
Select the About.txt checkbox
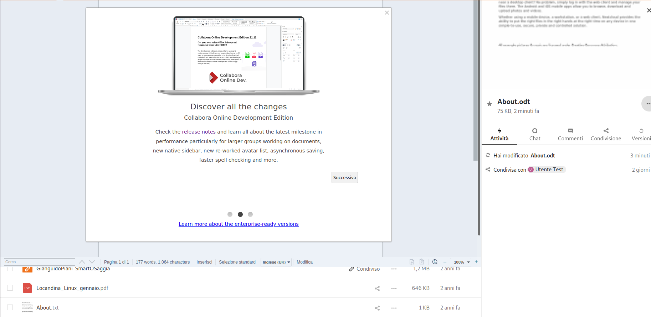pos(10,307)
